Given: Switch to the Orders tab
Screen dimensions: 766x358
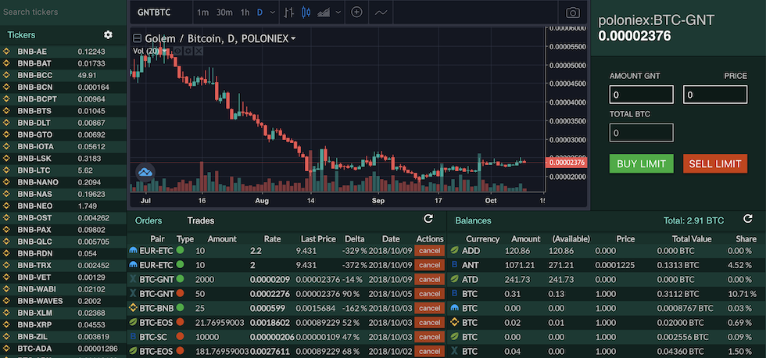Looking at the screenshot, I should [x=149, y=220].
